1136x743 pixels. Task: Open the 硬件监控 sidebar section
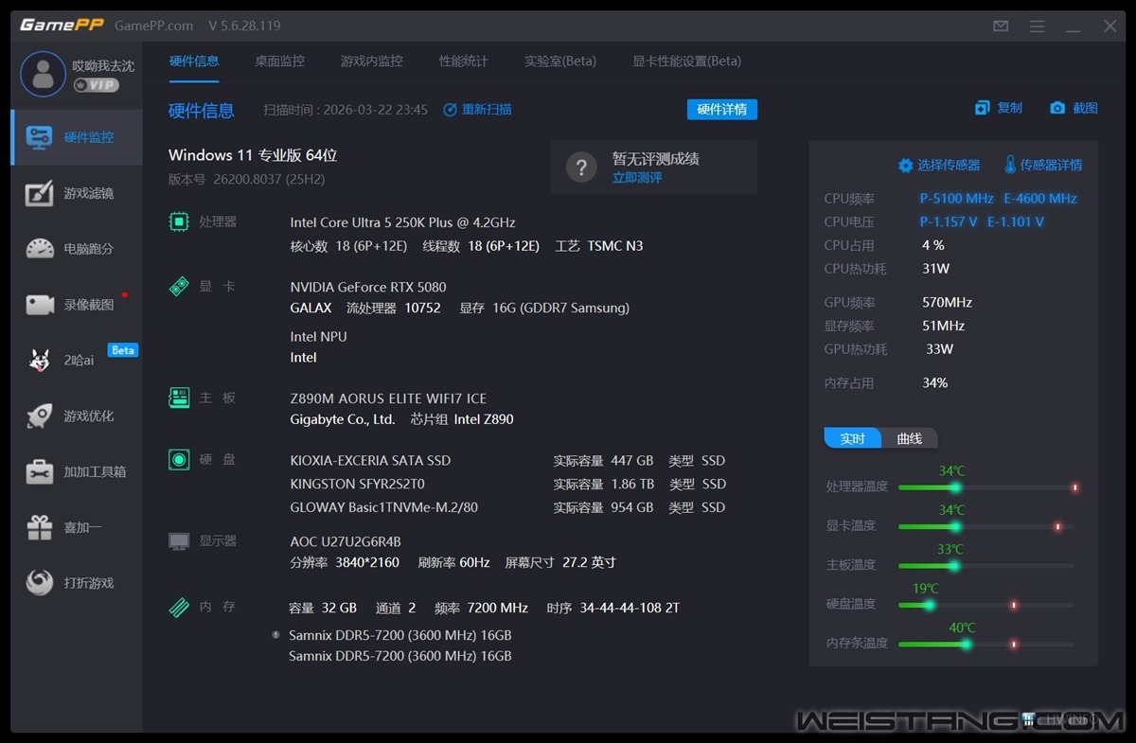point(78,137)
